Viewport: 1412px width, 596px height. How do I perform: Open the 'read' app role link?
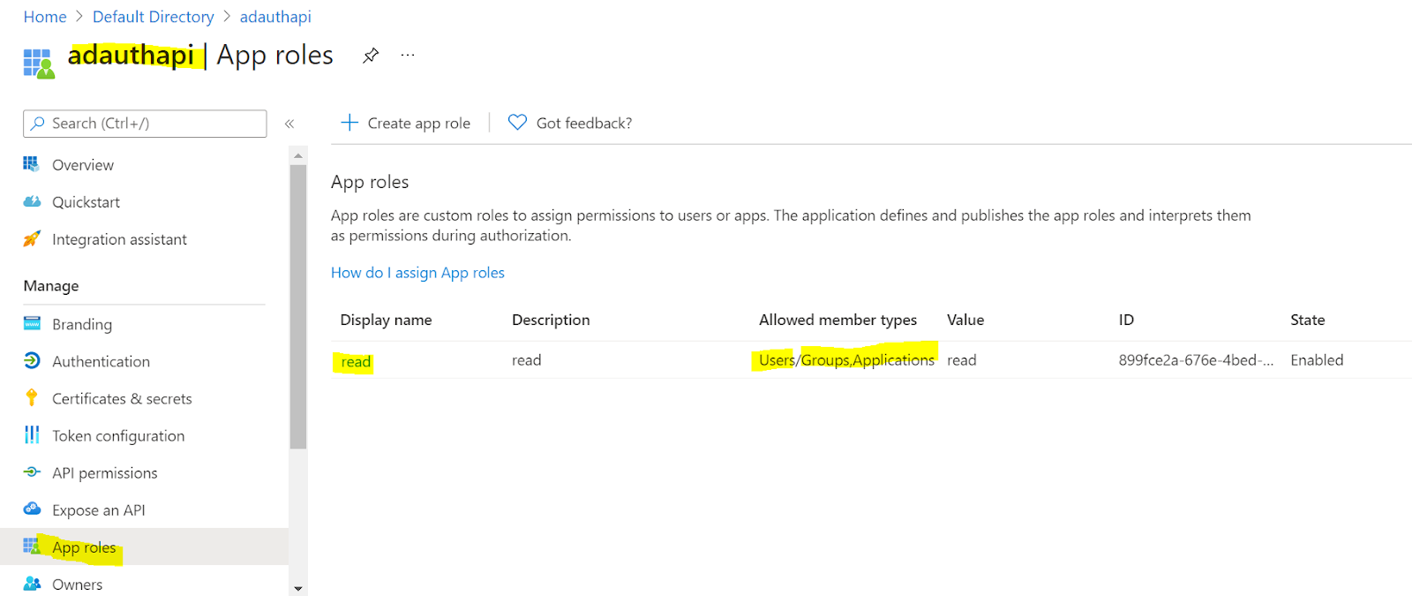click(x=356, y=361)
